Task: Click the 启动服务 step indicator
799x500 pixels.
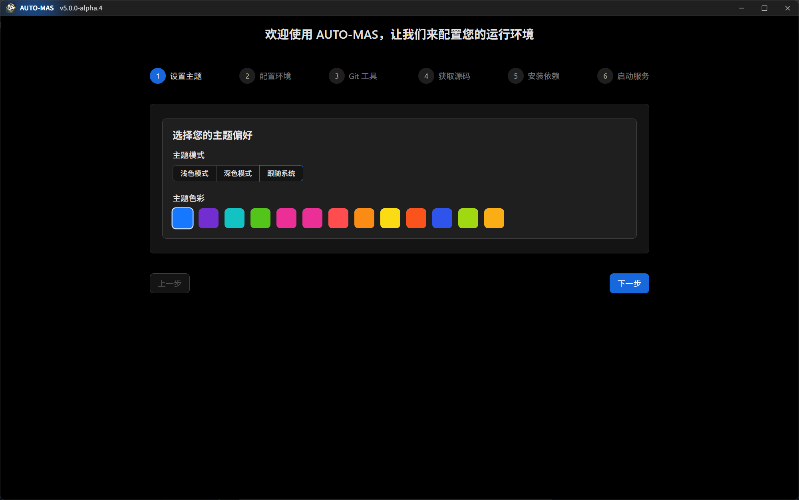Action: [605, 76]
